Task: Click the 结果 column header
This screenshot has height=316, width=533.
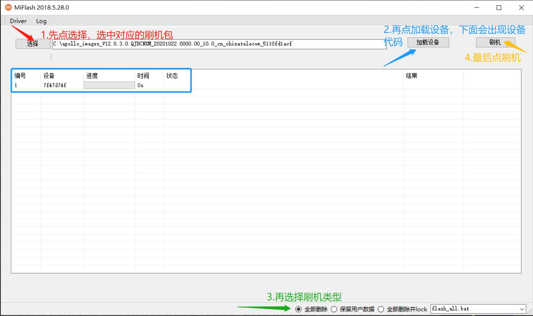Action: 412,75
